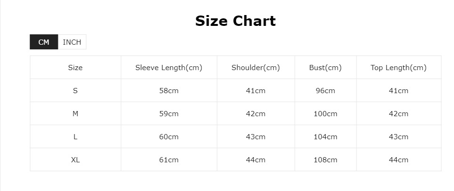The height and width of the screenshot is (191, 454).
Task: Select the Bust(cm) column header
Action: 325,67
